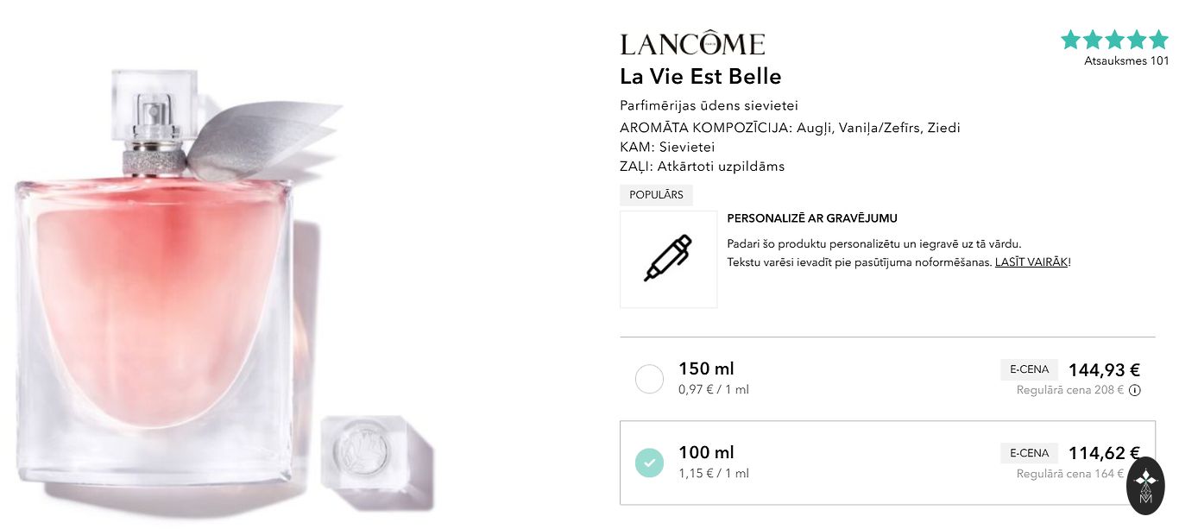Click the first rating star
Viewport: 1179px width, 529px height.
(1071, 40)
